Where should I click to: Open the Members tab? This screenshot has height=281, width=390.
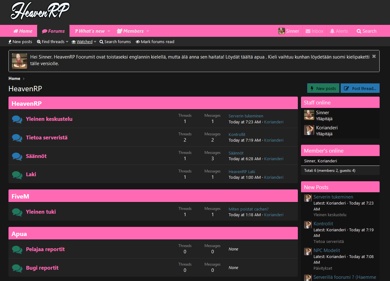130,31
